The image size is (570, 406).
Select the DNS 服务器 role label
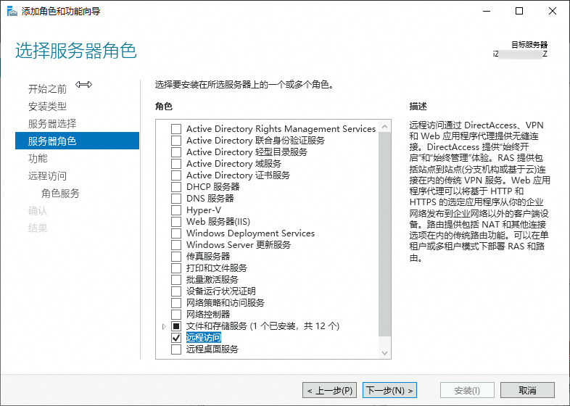click(210, 199)
